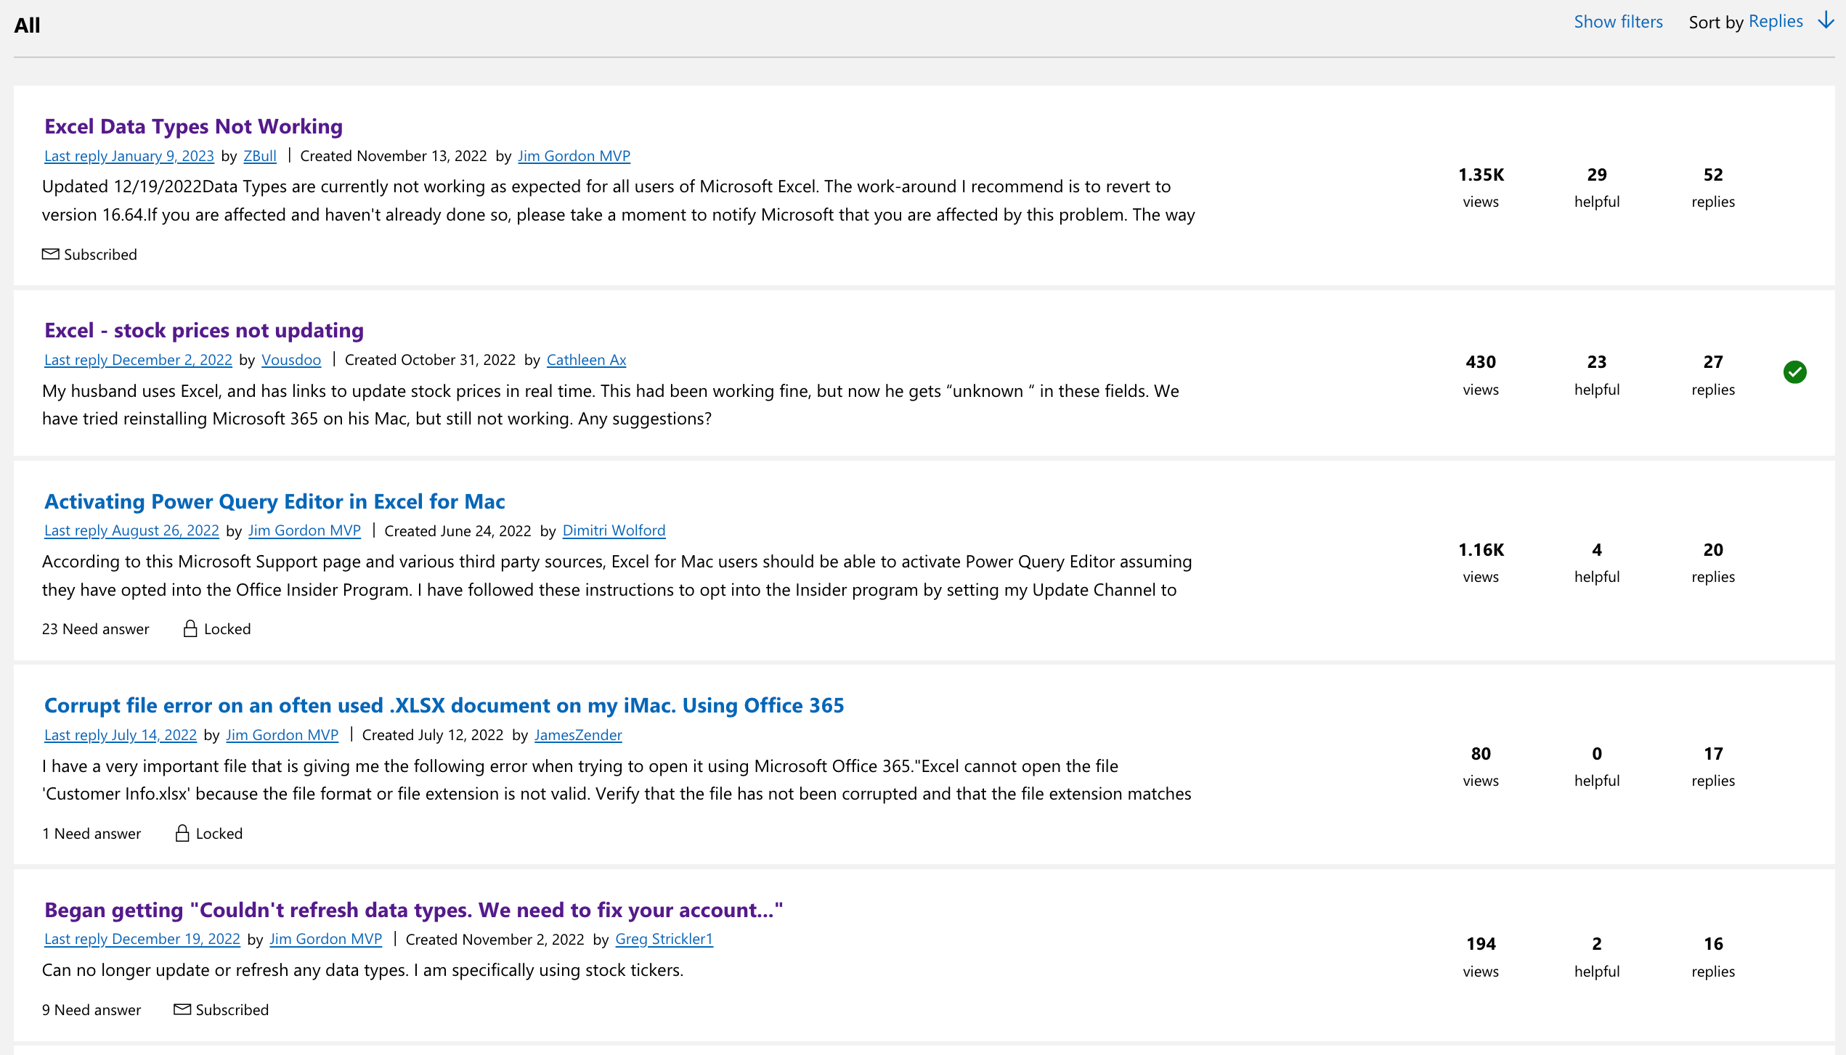Click the Subscribed envelope icon on Couldn't refresh thread
Screen dimensions: 1846x1055
coord(182,1009)
